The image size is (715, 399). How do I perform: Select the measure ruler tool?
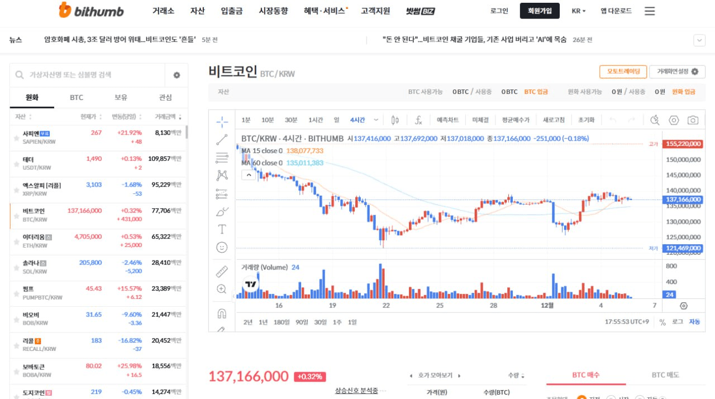(x=222, y=271)
